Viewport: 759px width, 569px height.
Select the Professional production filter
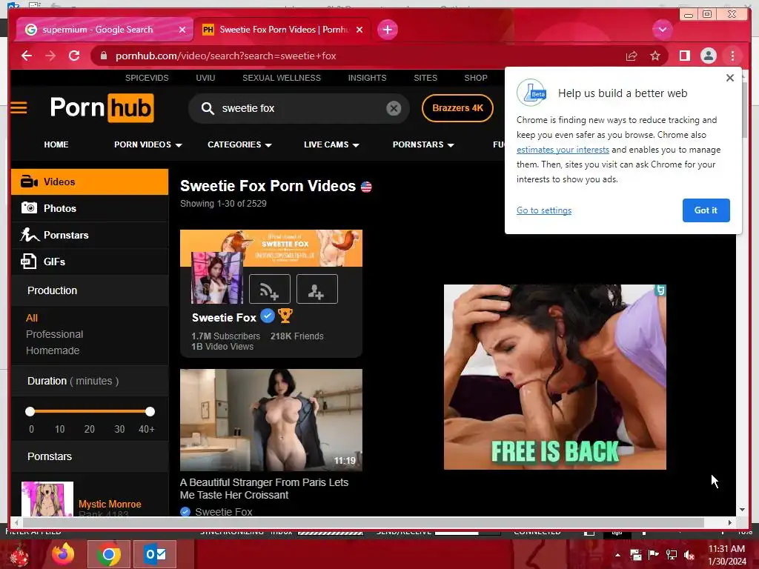point(55,334)
